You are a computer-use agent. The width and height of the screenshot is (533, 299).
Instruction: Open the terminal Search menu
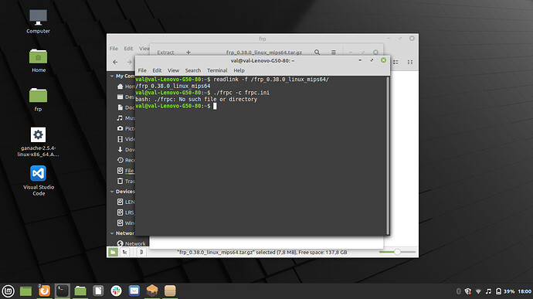(193, 70)
